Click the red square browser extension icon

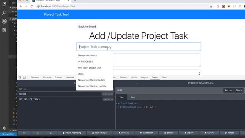coord(224,7)
